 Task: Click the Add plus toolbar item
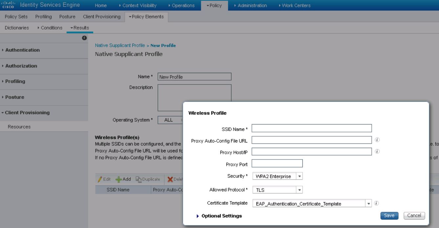[x=123, y=179]
